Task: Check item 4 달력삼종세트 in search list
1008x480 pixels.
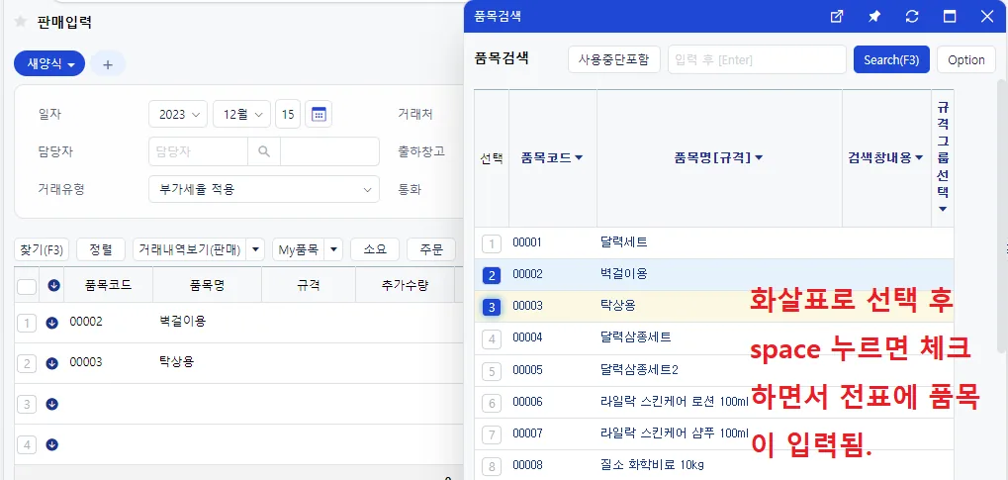Action: click(x=492, y=338)
